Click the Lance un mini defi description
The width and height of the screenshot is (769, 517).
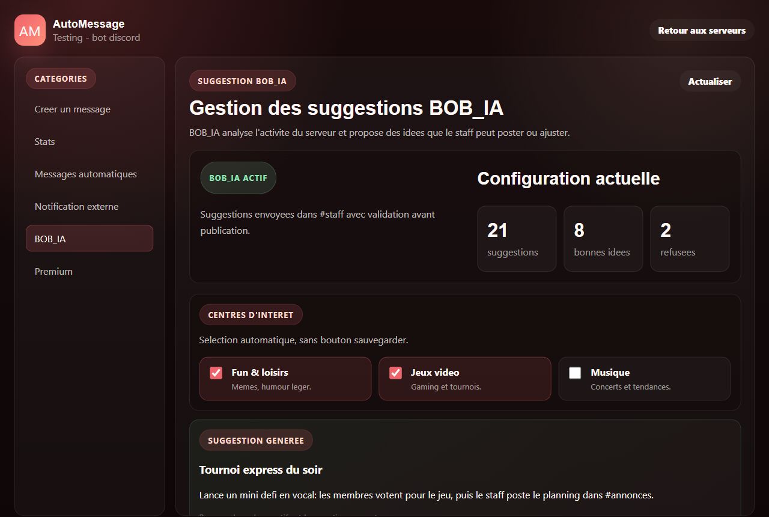[426, 495]
